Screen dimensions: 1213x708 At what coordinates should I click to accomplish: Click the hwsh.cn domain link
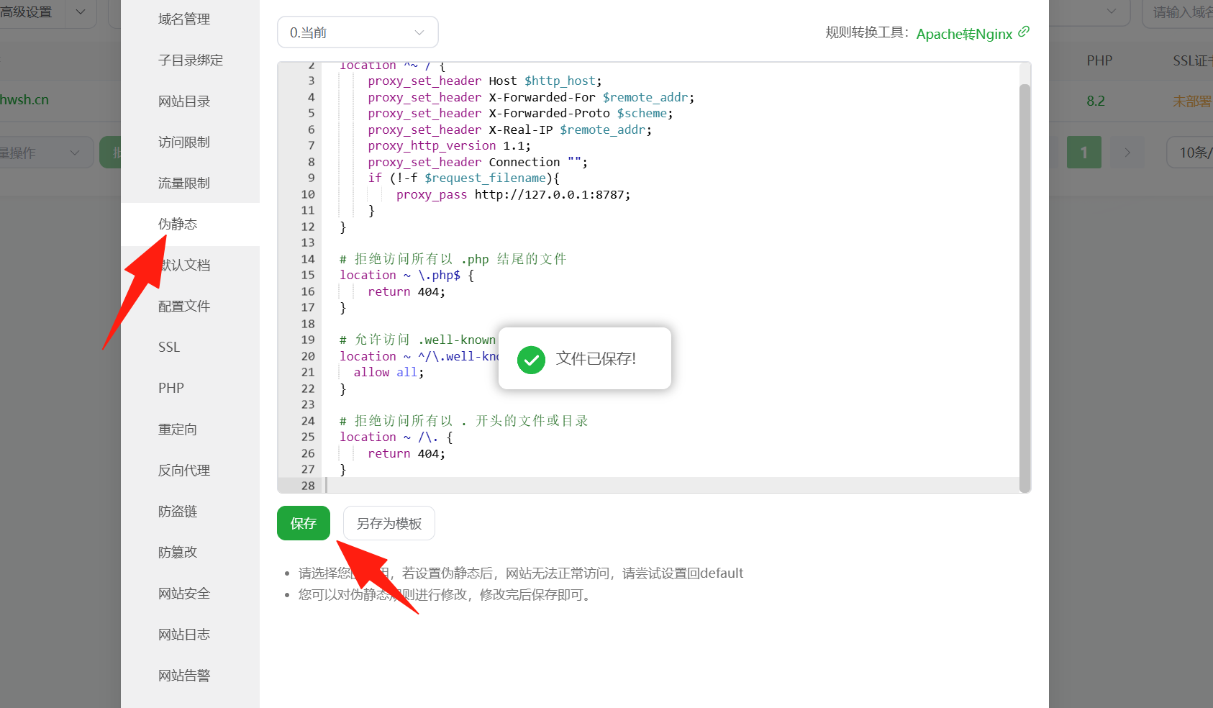pos(24,100)
